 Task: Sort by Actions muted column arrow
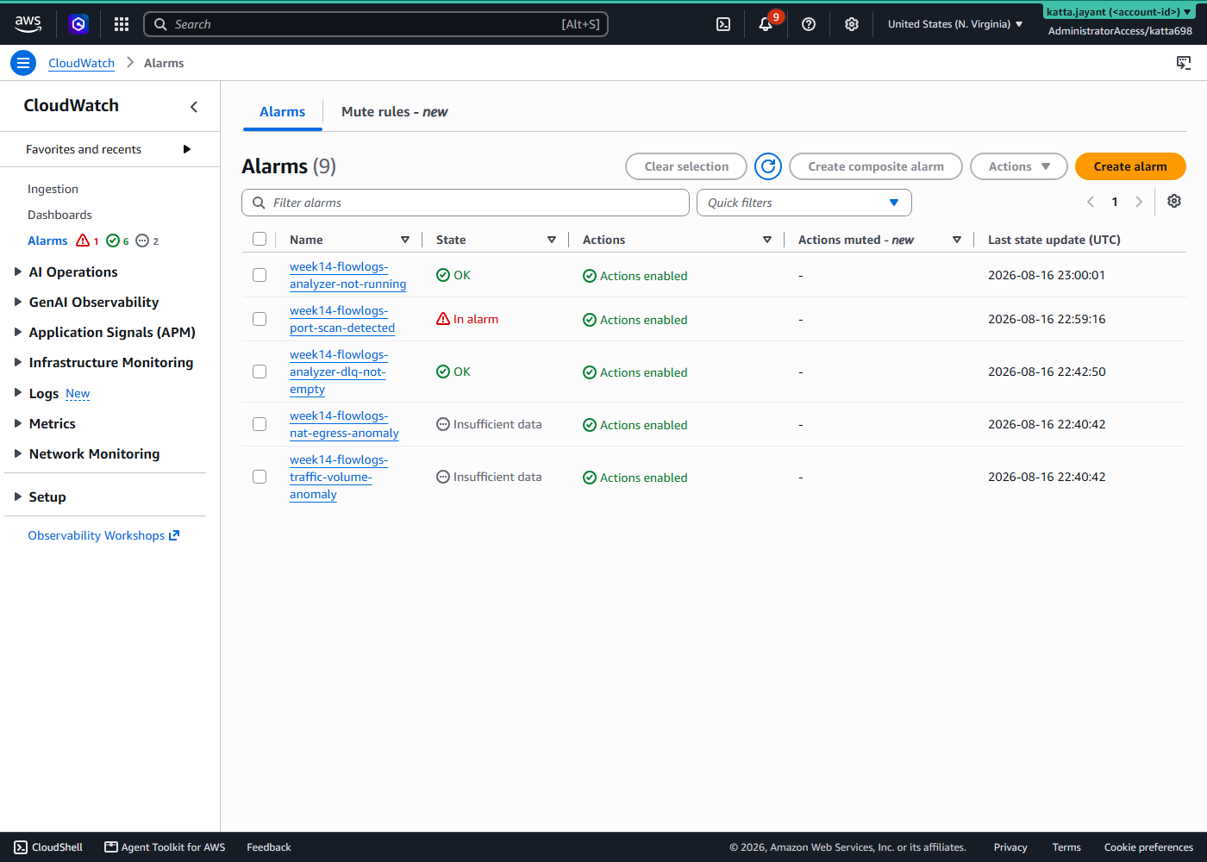[x=957, y=240]
